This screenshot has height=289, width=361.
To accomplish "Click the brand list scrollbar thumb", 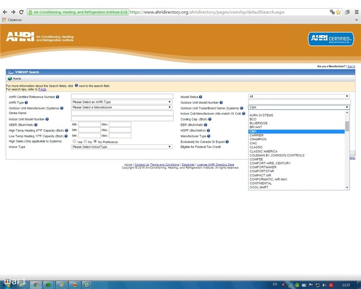I will tap(347, 126).
